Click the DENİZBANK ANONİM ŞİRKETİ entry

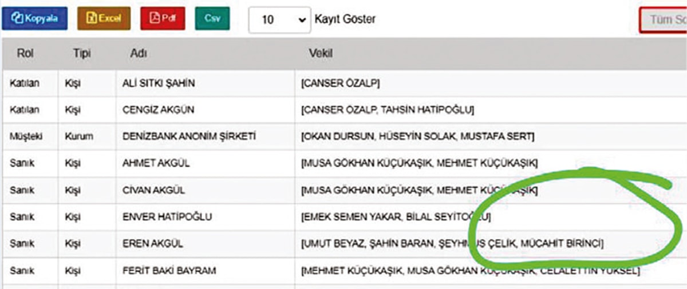pos(189,137)
